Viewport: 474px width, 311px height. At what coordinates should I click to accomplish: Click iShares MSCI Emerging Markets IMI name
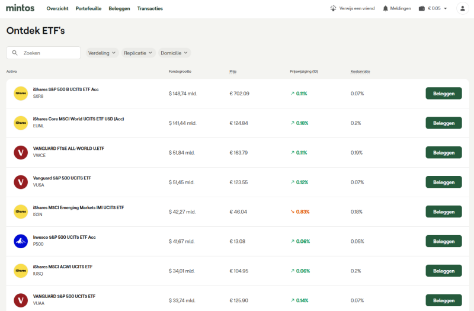coord(78,208)
